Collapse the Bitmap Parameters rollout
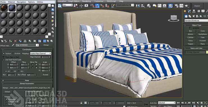The height and width of the screenshot is (107, 208). [x=27, y=84]
